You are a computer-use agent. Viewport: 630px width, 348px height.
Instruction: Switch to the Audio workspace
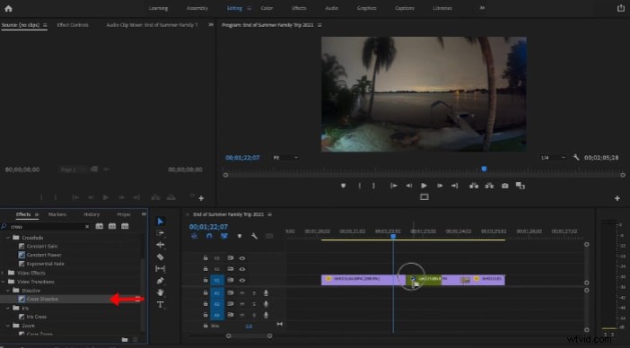click(x=331, y=8)
